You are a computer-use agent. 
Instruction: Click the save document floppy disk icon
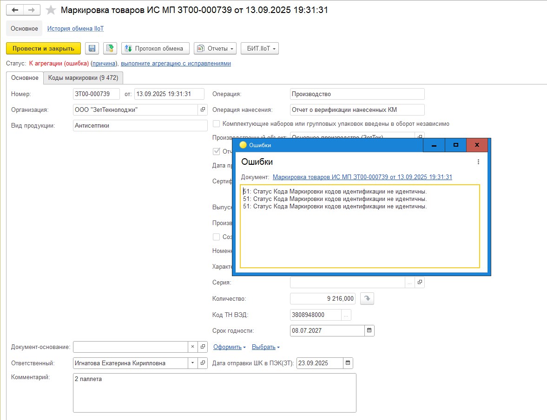tap(92, 49)
